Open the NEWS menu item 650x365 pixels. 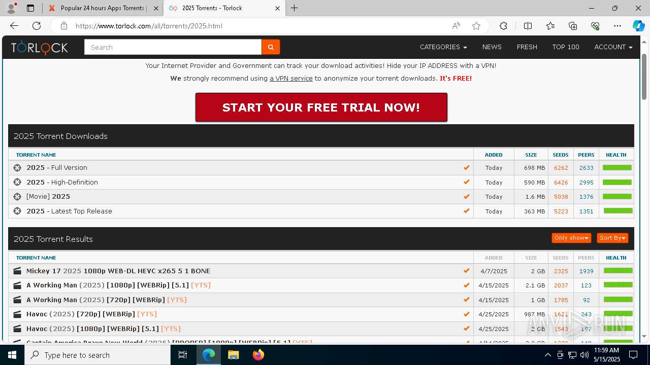point(492,47)
